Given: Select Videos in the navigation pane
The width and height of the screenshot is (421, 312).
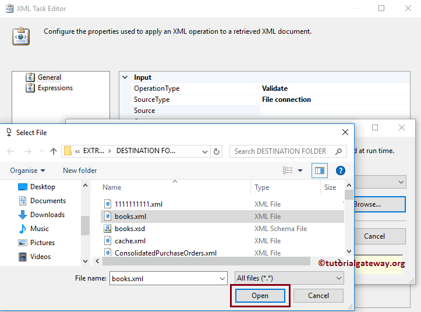Looking at the screenshot, I should (x=40, y=257).
